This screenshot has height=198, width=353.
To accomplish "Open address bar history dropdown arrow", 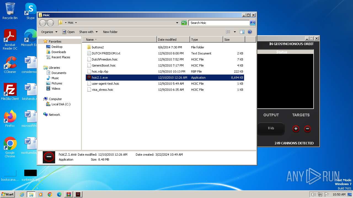I will [x=177, y=23].
